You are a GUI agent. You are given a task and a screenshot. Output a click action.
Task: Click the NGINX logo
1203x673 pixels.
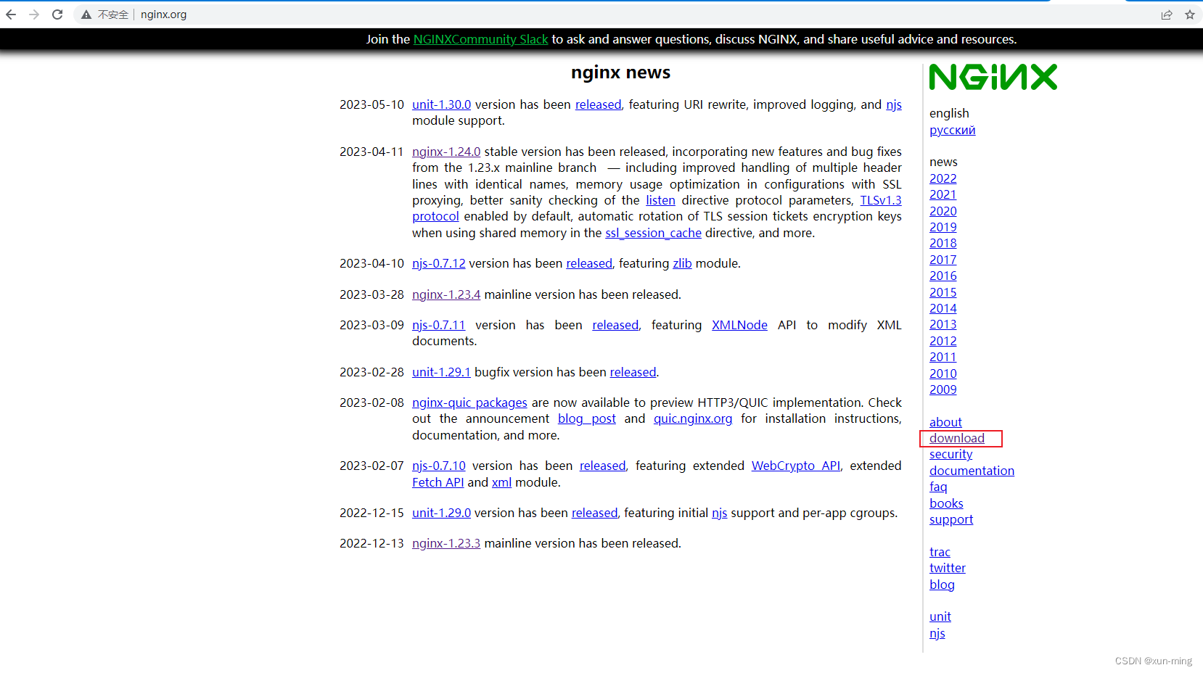click(993, 77)
